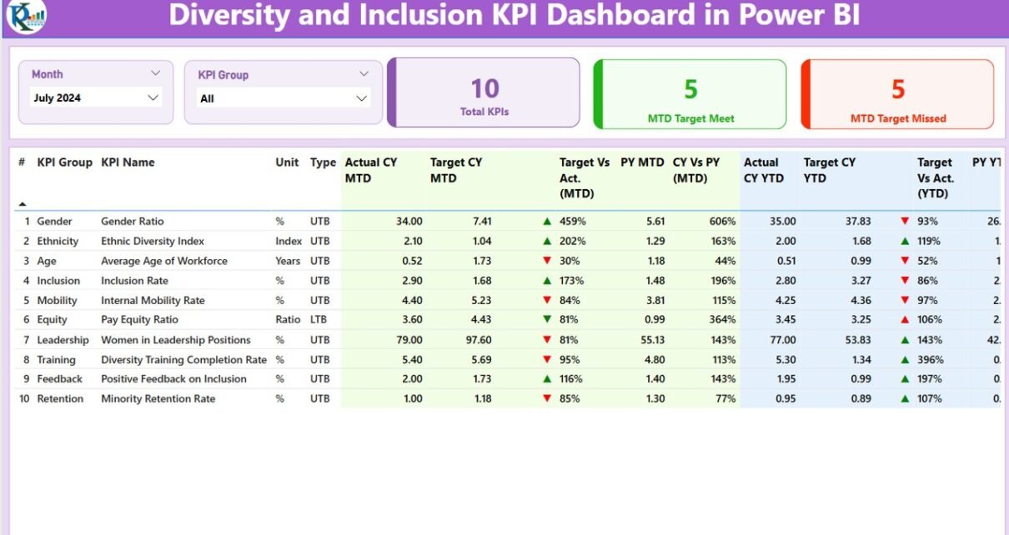The image size is (1009, 535).
Task: Collapse the KPI Group slicer header chevron
Action: (364, 74)
